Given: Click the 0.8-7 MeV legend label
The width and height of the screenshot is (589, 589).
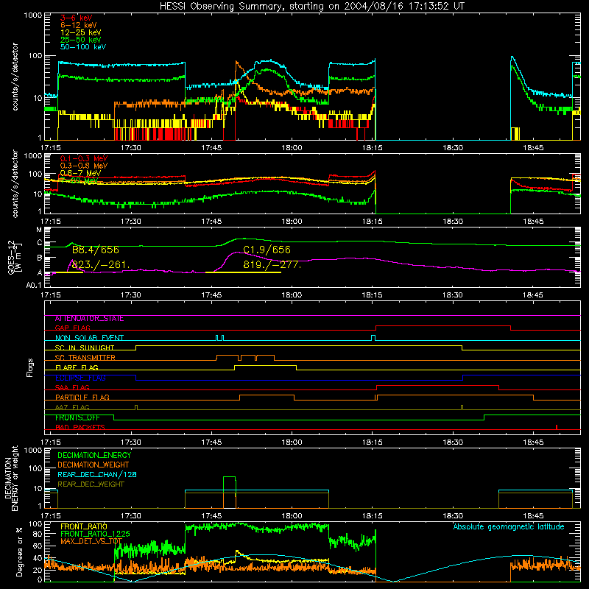Looking at the screenshot, I should (80, 173).
